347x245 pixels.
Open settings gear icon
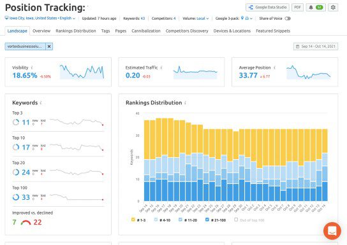point(333,7)
